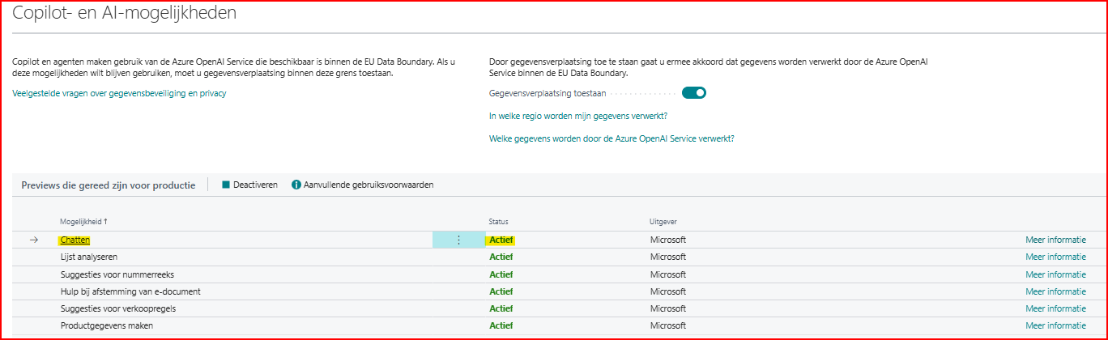Sort by the Mogelijkheid column header
Image resolution: width=1108 pixels, height=340 pixels.
(x=83, y=221)
